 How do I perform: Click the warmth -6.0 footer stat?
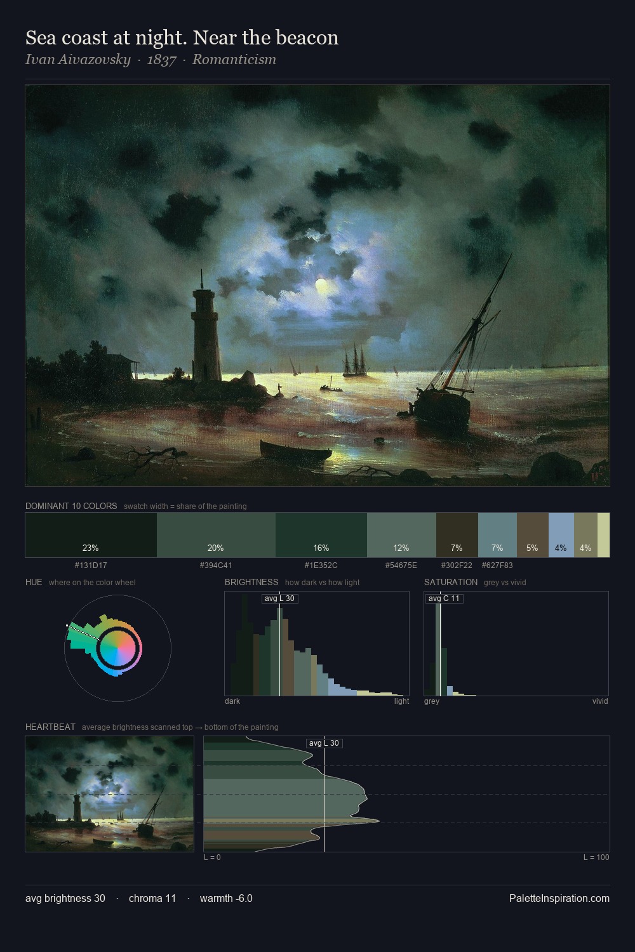(226, 898)
